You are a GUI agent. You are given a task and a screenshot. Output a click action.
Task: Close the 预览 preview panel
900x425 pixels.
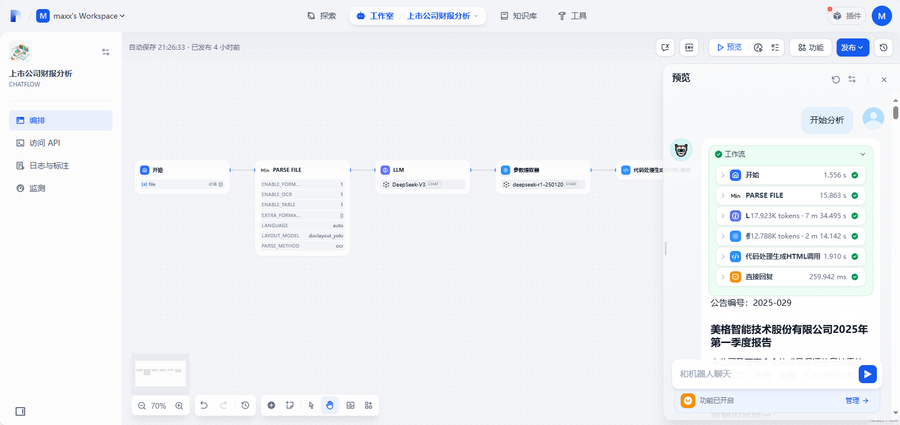[x=884, y=80]
